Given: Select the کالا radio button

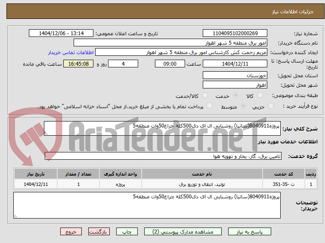Looking at the screenshot, I should (x=260, y=95).
